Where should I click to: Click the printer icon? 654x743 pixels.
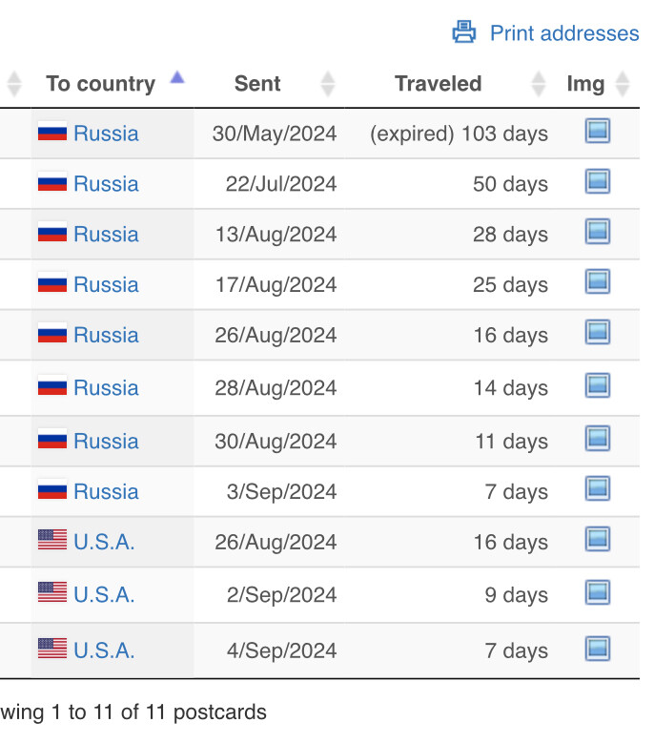pyautogui.click(x=464, y=32)
